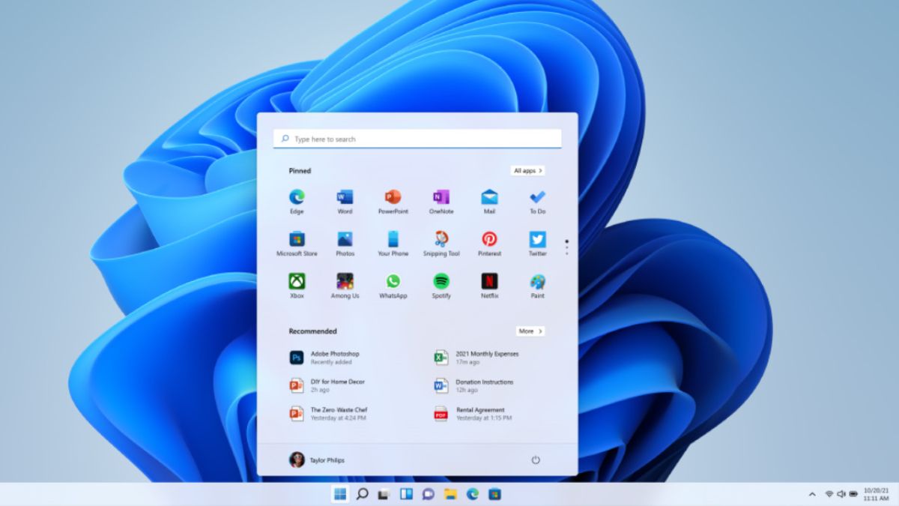Open the Donation Instructions document

coord(475,385)
